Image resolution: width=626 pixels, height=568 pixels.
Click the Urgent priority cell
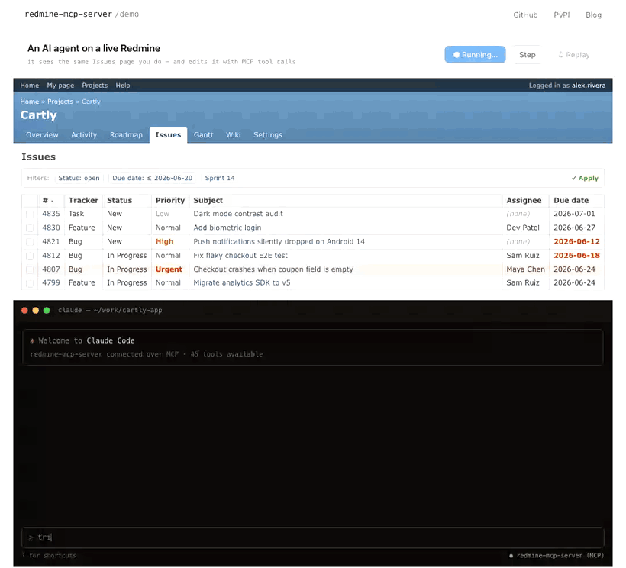click(169, 269)
